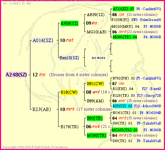Click the cyan B25(CS) .02 entry
The image size is (165, 150).
click(x=123, y=106)
